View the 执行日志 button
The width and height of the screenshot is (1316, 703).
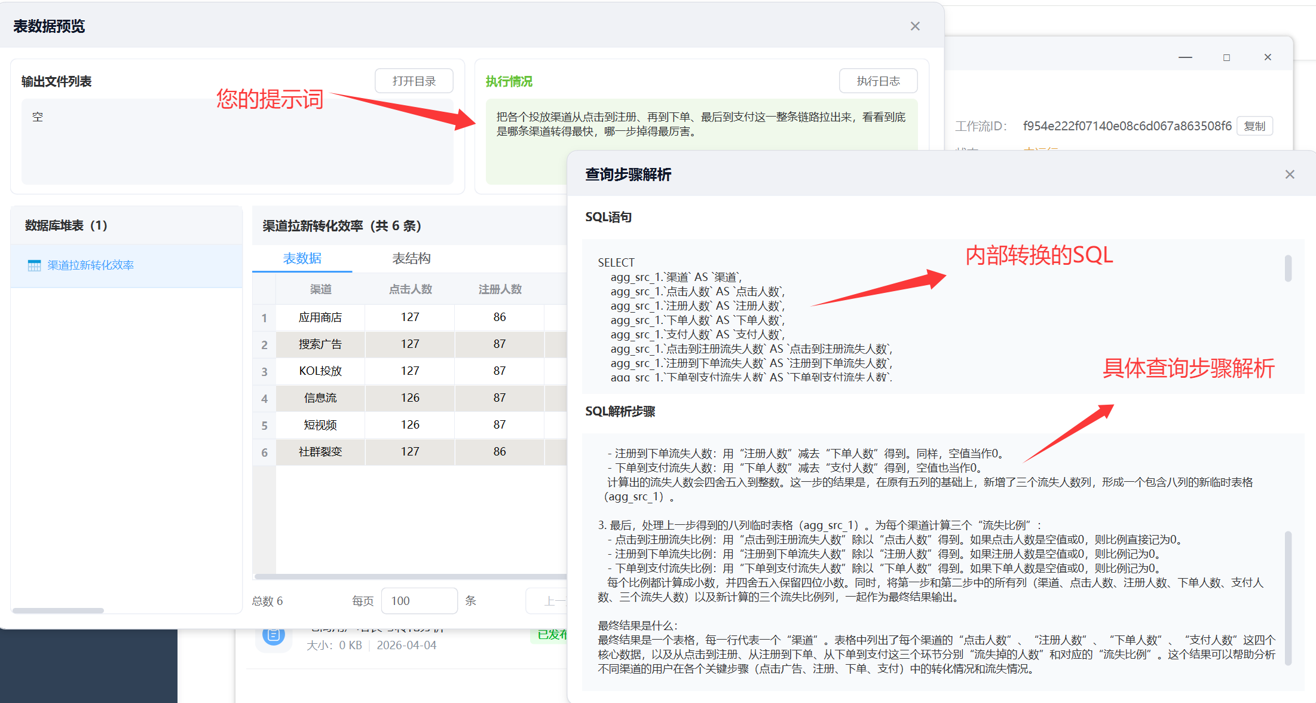pyautogui.click(x=877, y=81)
